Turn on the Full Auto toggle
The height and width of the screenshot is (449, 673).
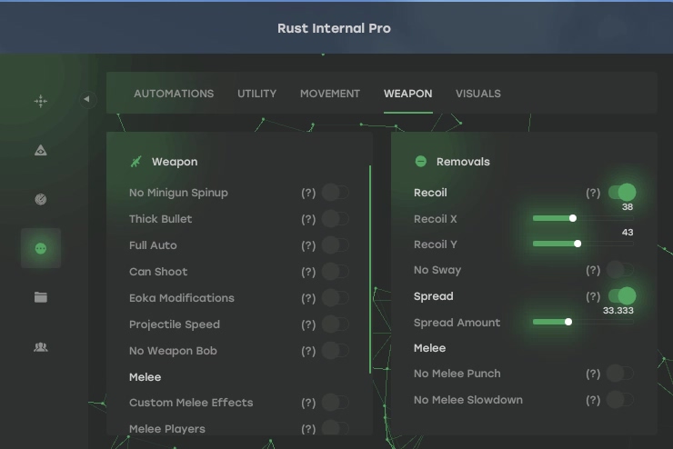tap(335, 245)
